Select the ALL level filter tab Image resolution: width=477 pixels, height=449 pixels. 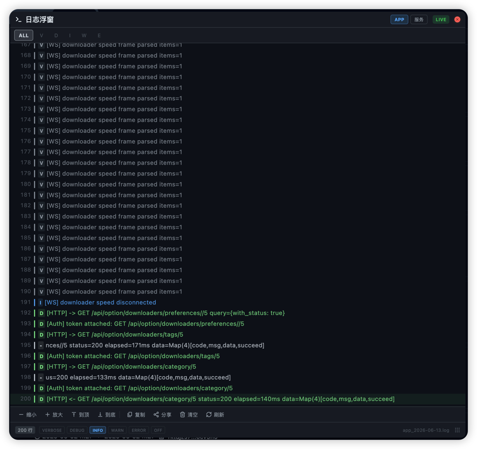24,35
